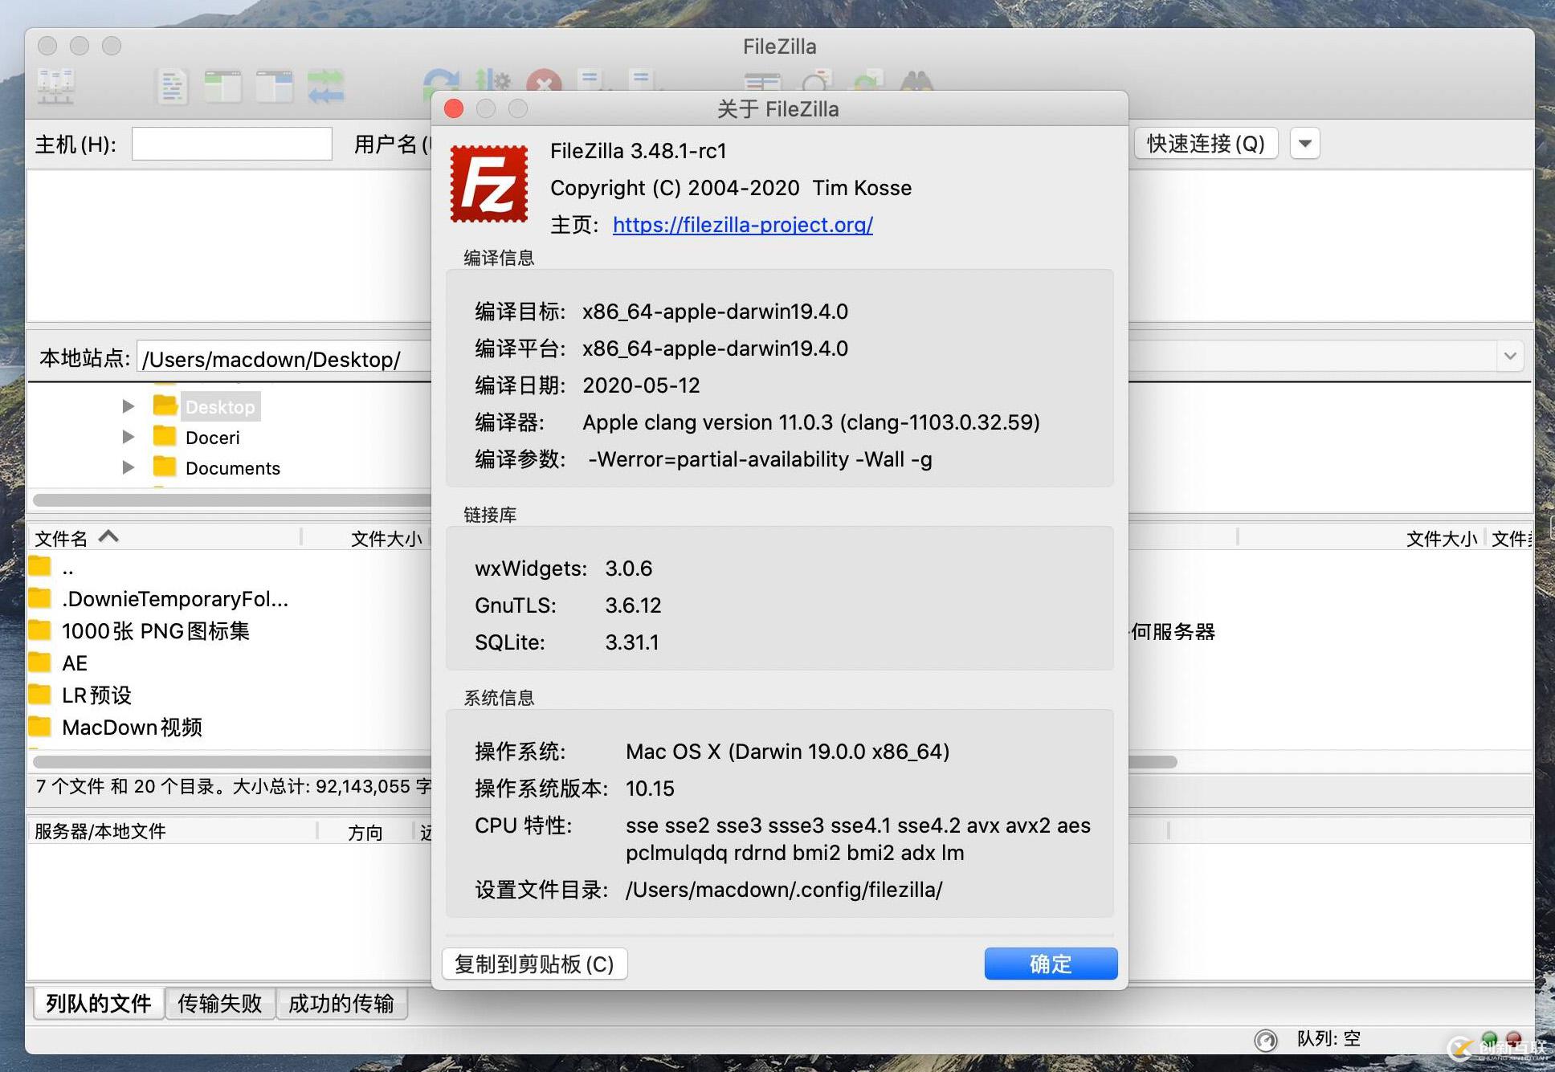Image resolution: width=1555 pixels, height=1072 pixels.
Task: Click the LR预设 folder icon
Action: point(39,695)
